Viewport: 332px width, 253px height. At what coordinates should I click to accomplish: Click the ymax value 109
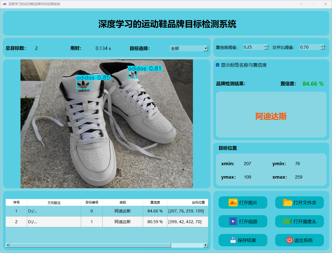247,177
